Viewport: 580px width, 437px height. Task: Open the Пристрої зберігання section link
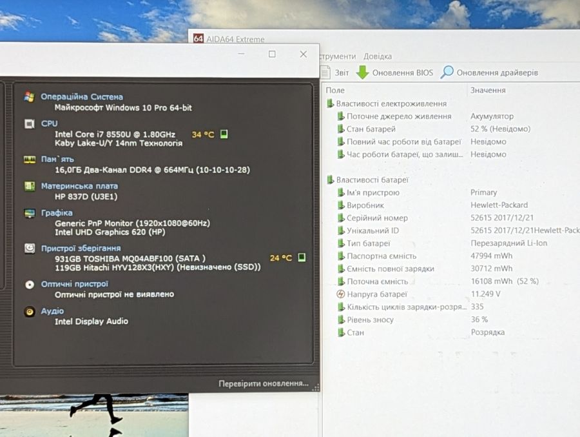point(81,249)
